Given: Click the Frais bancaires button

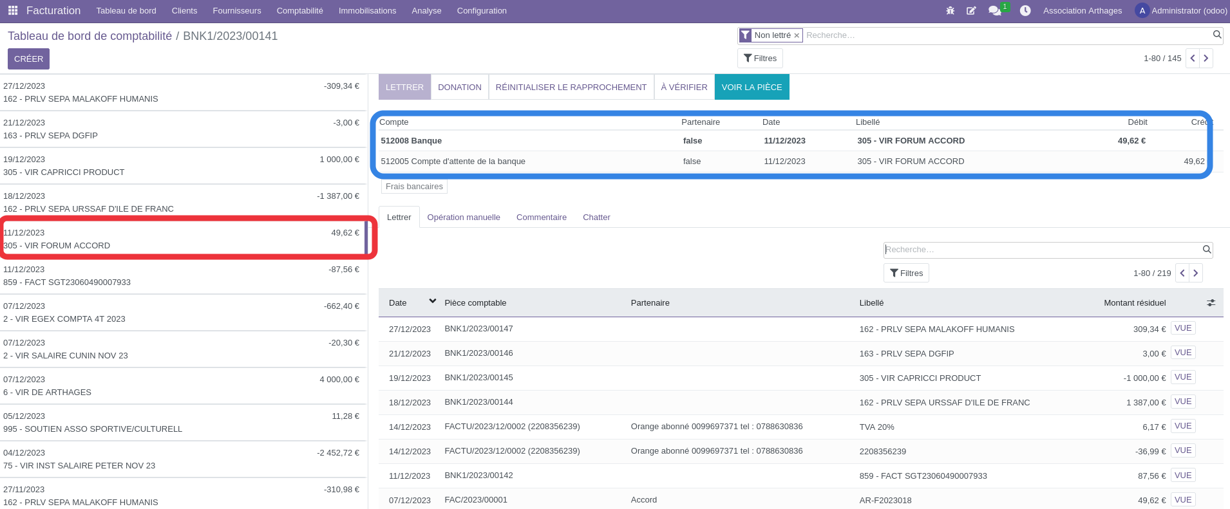Looking at the screenshot, I should pos(414,186).
